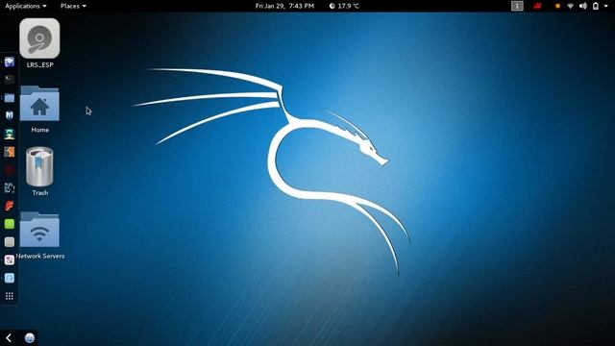
Task: Click the back arrow at bottom left
Action: [x=9, y=337]
